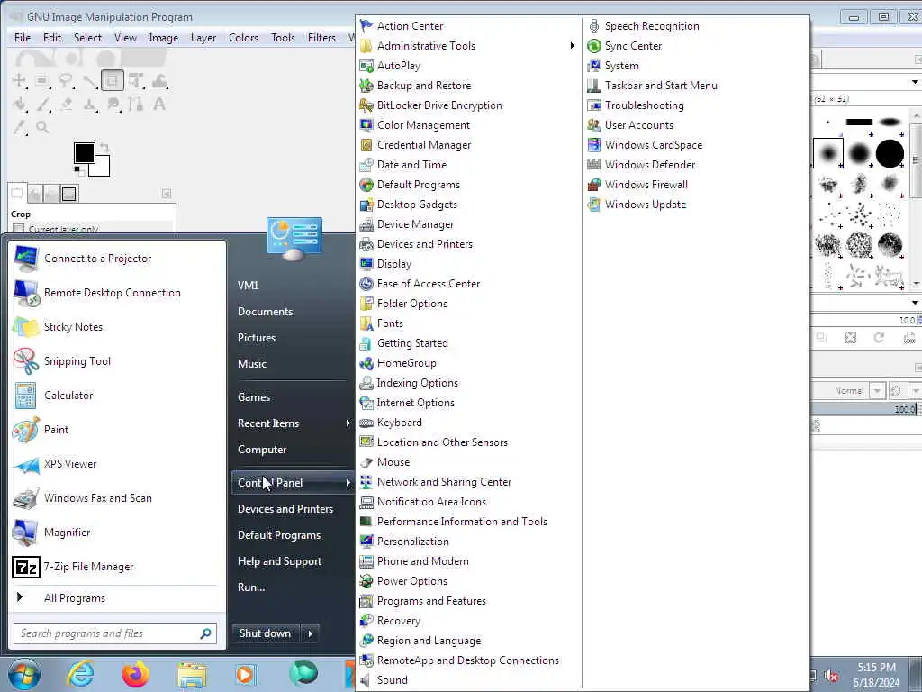Open GIMP Layer menu
The height and width of the screenshot is (692, 922).
[x=203, y=38]
